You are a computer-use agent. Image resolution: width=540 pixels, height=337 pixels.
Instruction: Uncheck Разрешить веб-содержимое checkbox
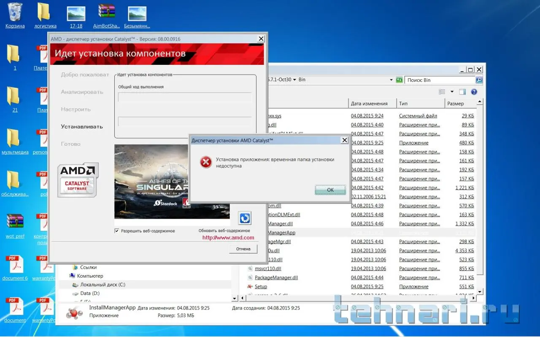[117, 231]
